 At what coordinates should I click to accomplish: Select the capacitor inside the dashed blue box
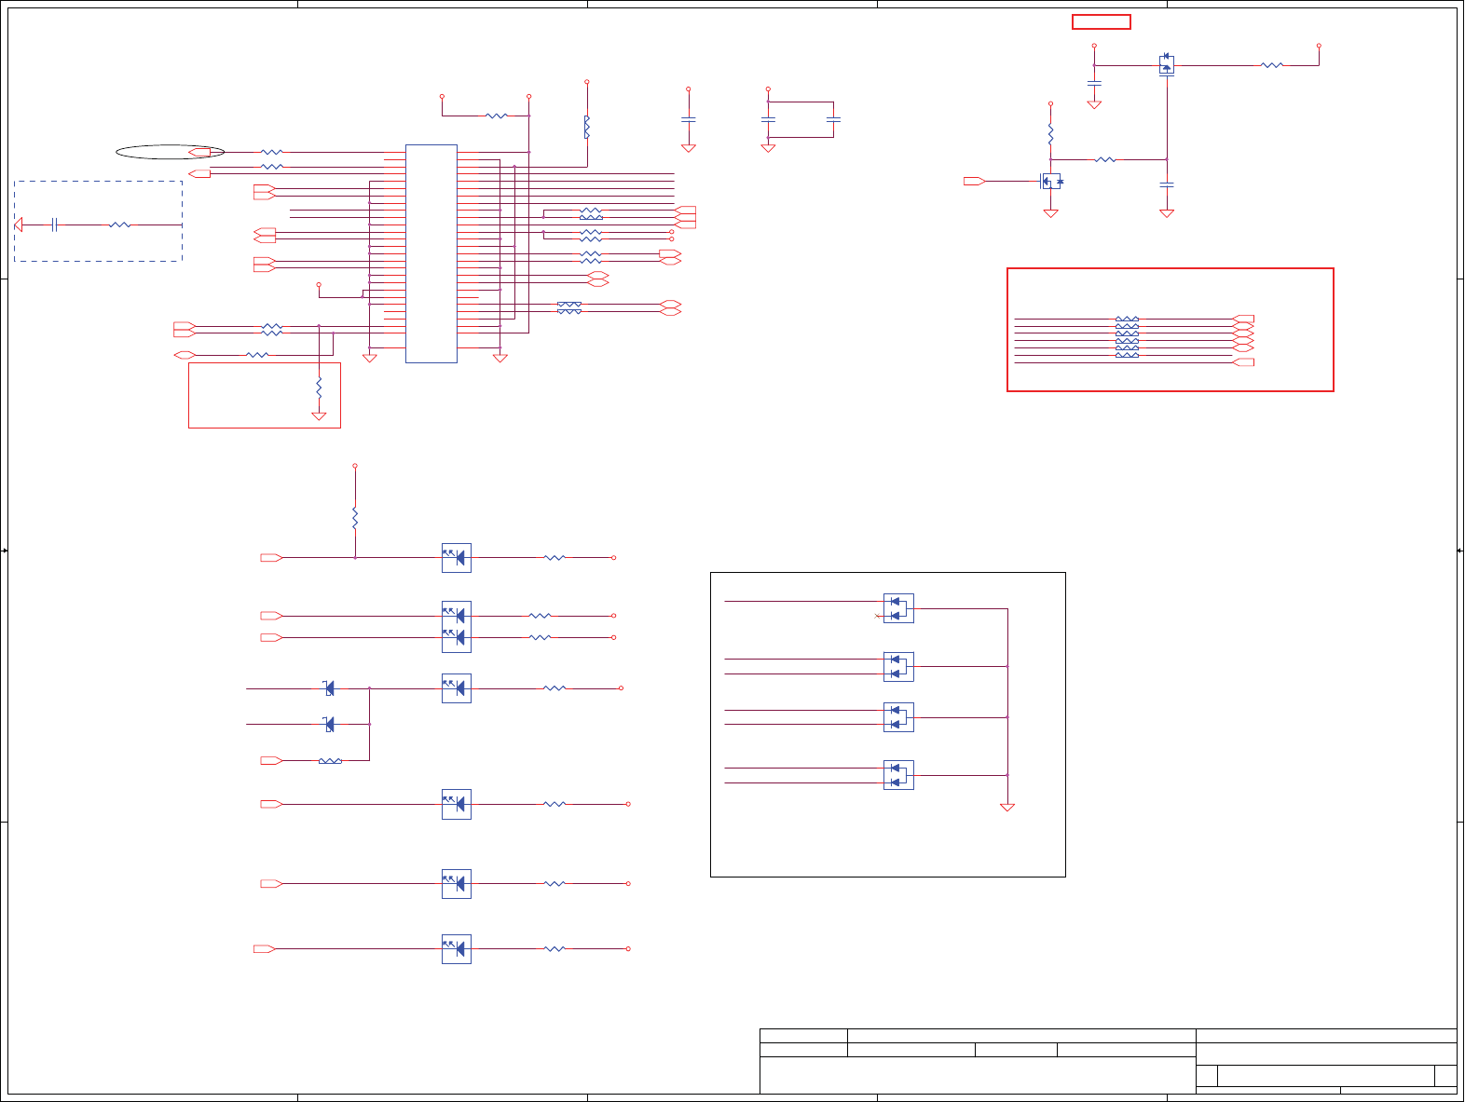[55, 224]
